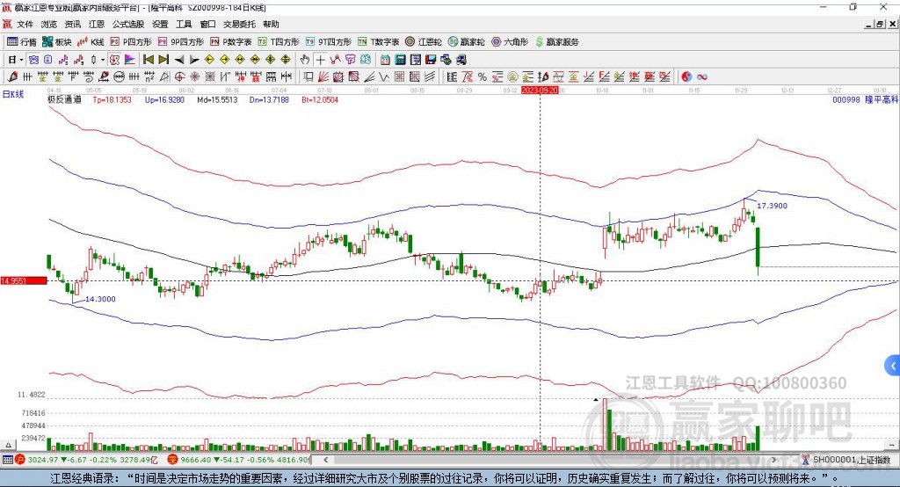Viewport: 900px width, 487px height.
Task: Open the 公式选股 menu
Action: (x=128, y=24)
